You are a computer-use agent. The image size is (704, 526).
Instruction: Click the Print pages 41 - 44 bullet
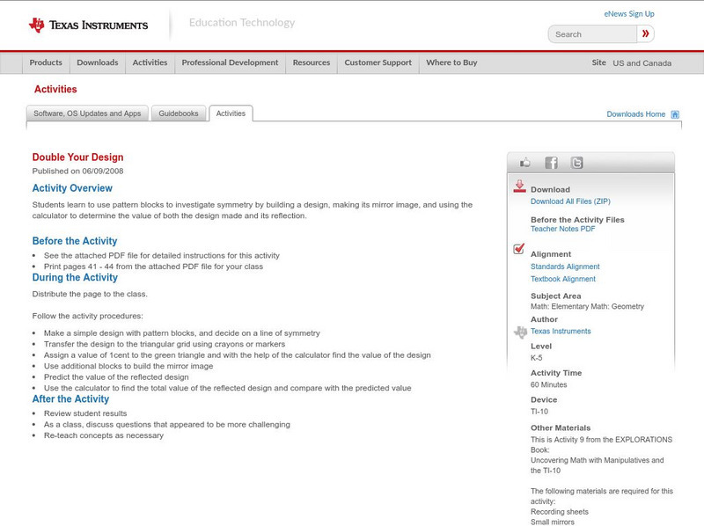153,267
